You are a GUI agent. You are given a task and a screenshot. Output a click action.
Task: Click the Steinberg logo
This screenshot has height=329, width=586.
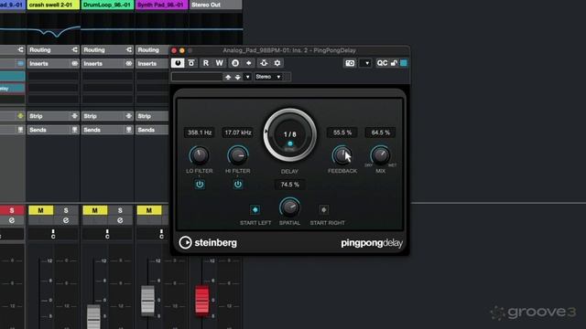[x=208, y=243]
